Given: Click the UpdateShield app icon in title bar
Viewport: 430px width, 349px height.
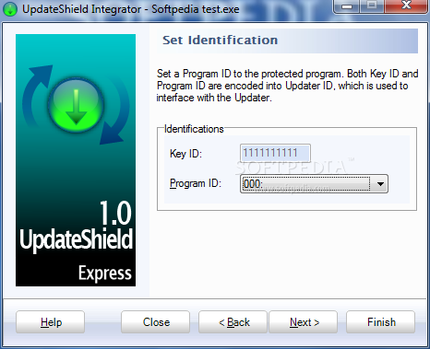Looking at the screenshot, I should (10, 9).
